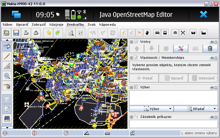Close the Vrstvy panel with its X
This screenshot has height=138, width=220.
(x=216, y=42)
